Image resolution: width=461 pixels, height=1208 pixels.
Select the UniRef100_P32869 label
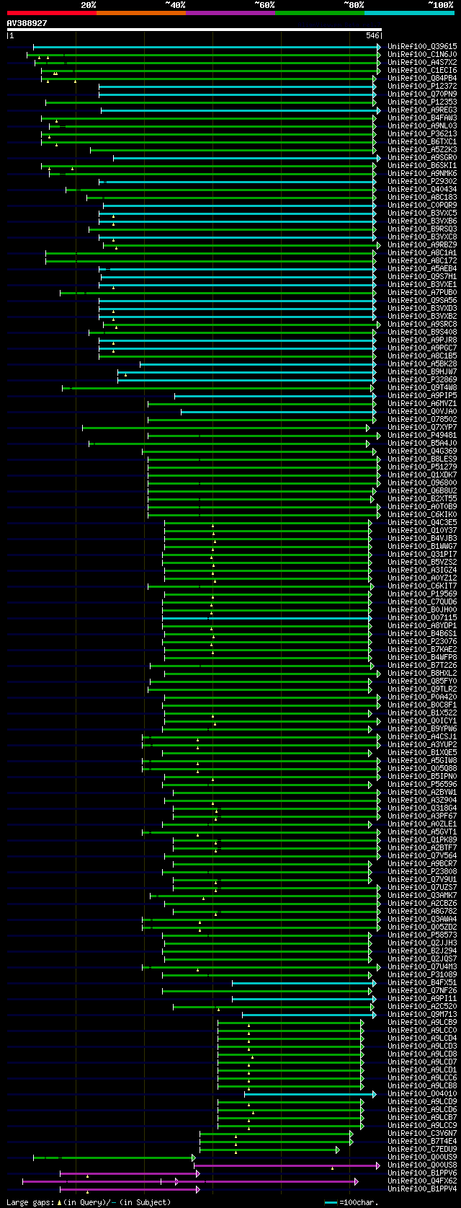click(x=422, y=379)
